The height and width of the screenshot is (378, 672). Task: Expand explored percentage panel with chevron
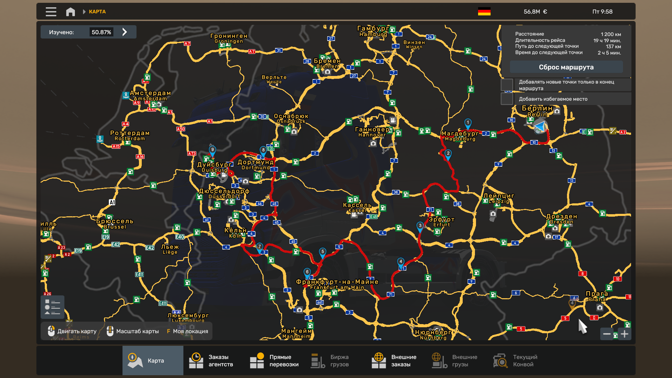point(125,32)
